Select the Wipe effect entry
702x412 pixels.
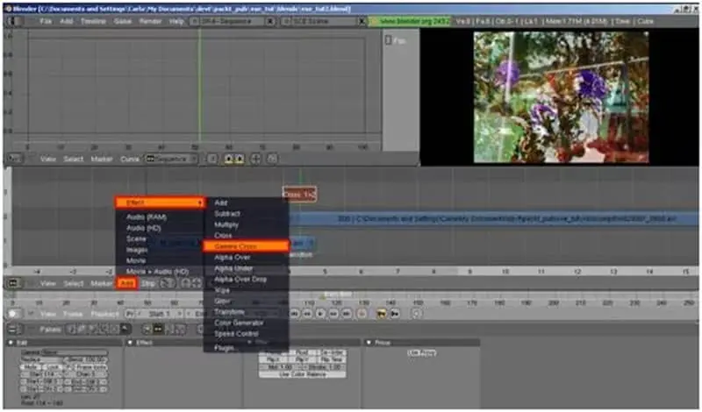(222, 290)
